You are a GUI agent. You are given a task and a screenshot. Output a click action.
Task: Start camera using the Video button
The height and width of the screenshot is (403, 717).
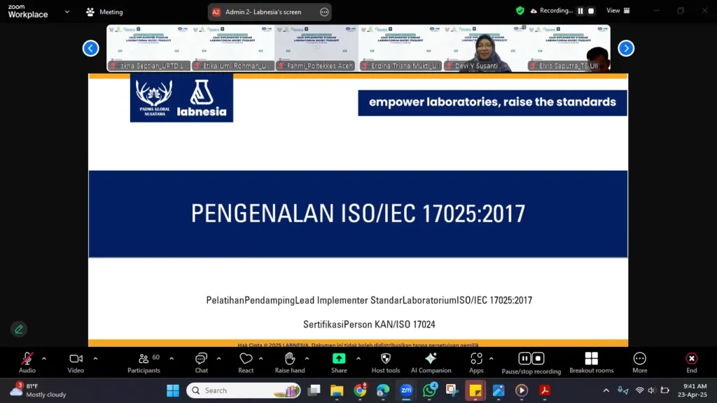click(x=76, y=363)
